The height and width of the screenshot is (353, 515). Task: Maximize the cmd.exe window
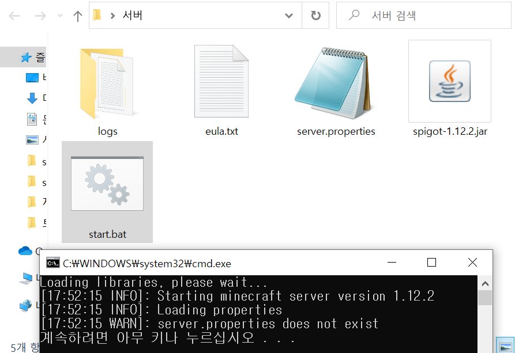point(431,263)
